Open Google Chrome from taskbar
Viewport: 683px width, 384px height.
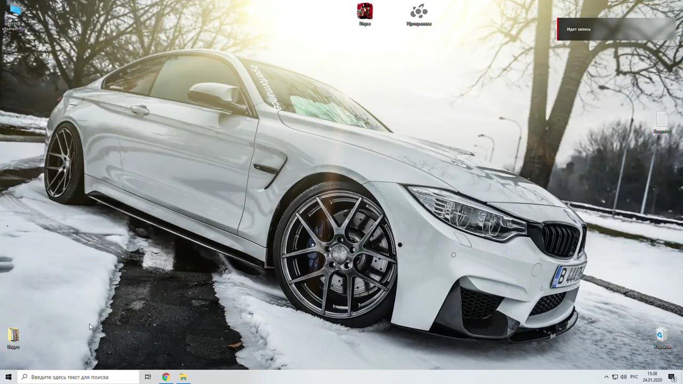click(x=166, y=377)
